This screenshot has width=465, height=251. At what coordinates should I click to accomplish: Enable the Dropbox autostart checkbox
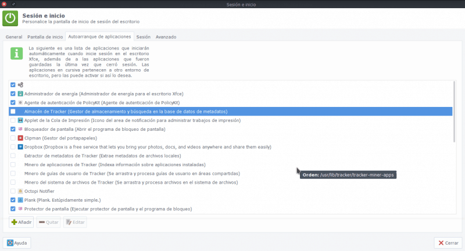tap(13, 147)
